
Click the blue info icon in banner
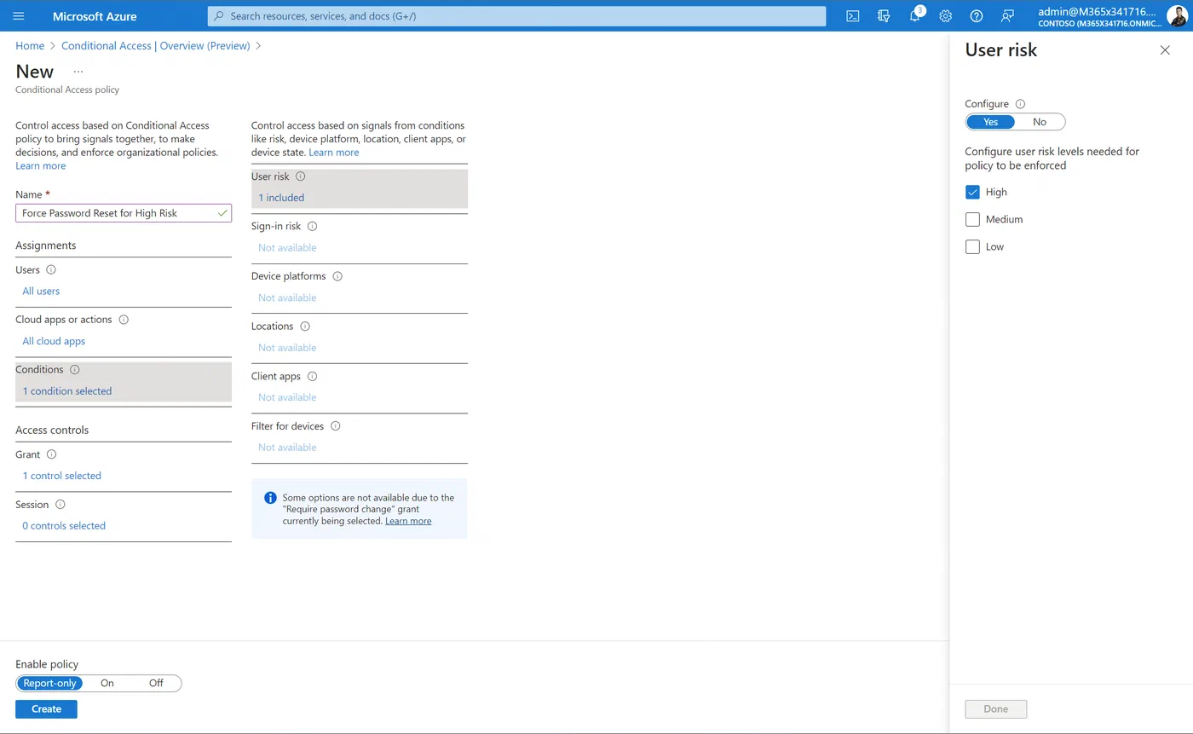pyautogui.click(x=270, y=498)
